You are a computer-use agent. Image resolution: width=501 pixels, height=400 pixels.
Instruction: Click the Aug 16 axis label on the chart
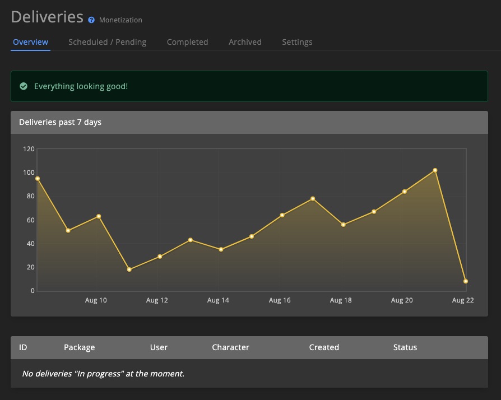279,300
